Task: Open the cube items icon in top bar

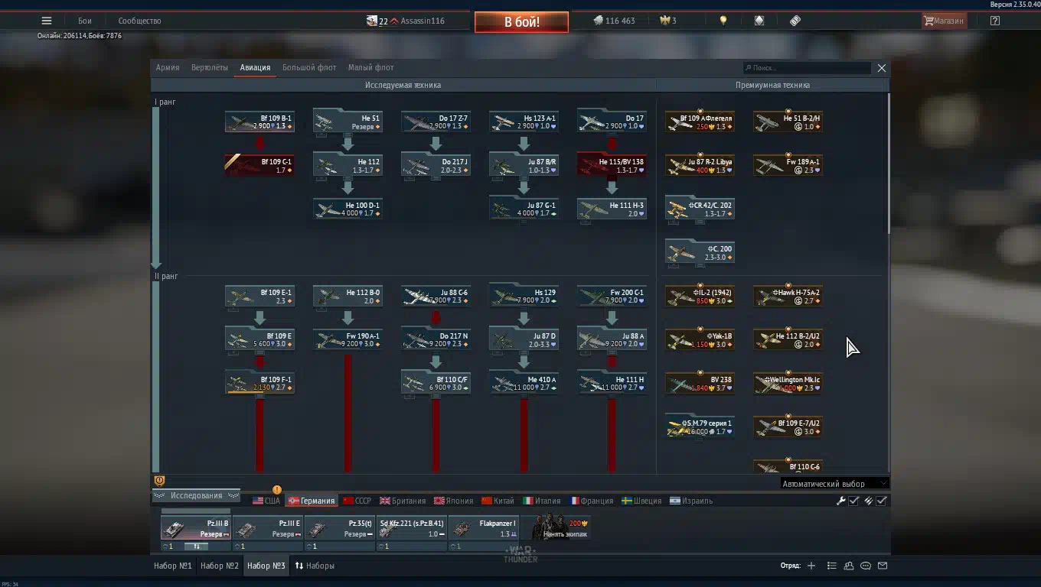Action: (x=759, y=21)
